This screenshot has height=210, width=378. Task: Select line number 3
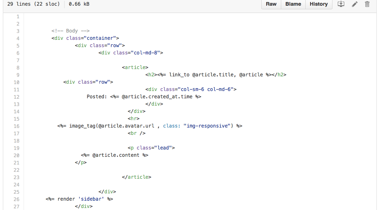click(18, 31)
